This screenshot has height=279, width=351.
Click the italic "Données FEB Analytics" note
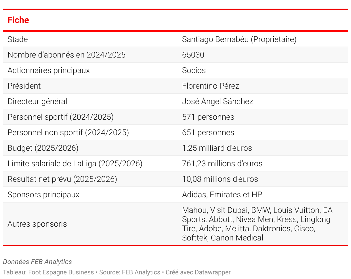(x=37, y=262)
